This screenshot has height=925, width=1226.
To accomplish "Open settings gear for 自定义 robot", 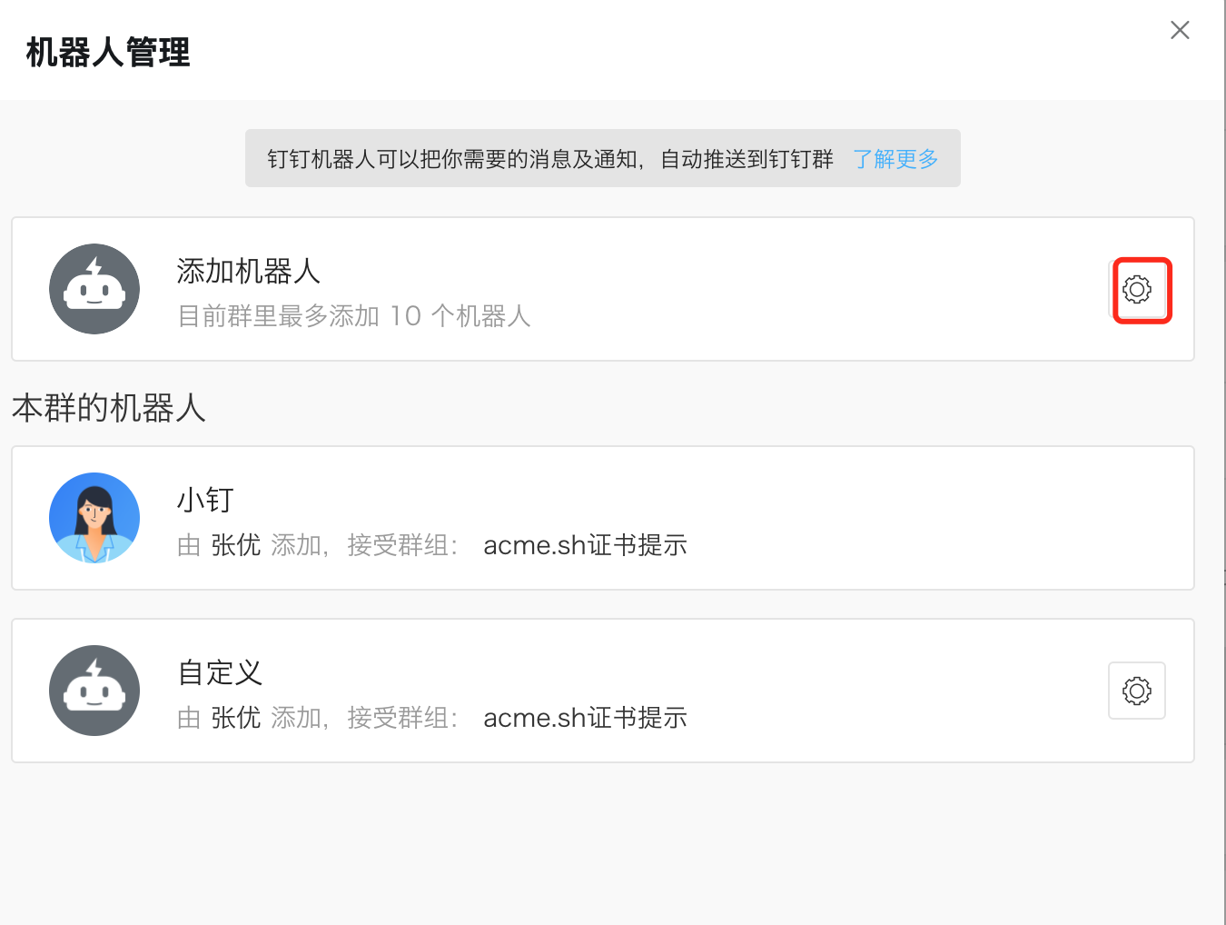I will pyautogui.click(x=1136, y=691).
